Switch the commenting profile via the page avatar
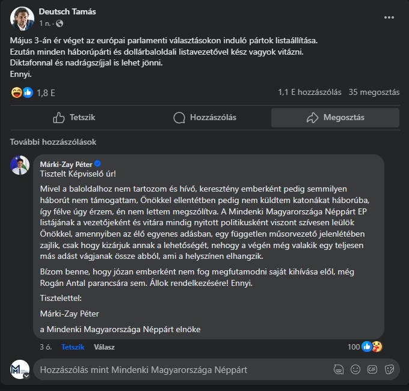Image resolution: width=409 pixels, height=391 pixels. tap(20, 369)
